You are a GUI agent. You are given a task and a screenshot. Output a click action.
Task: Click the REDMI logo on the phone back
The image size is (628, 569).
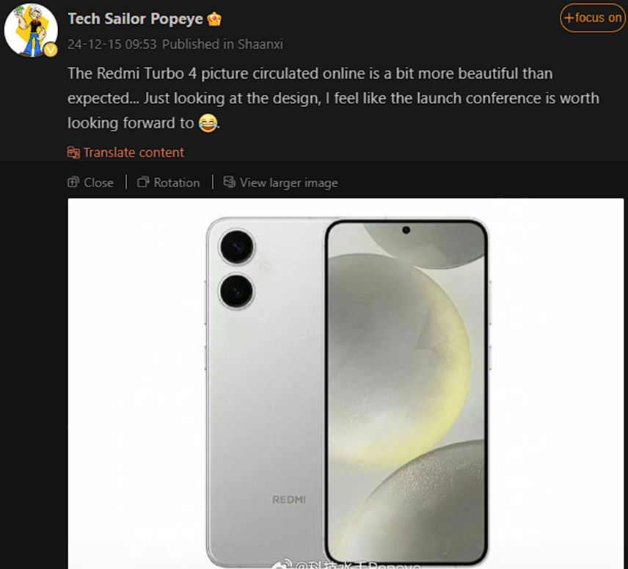coord(289,500)
